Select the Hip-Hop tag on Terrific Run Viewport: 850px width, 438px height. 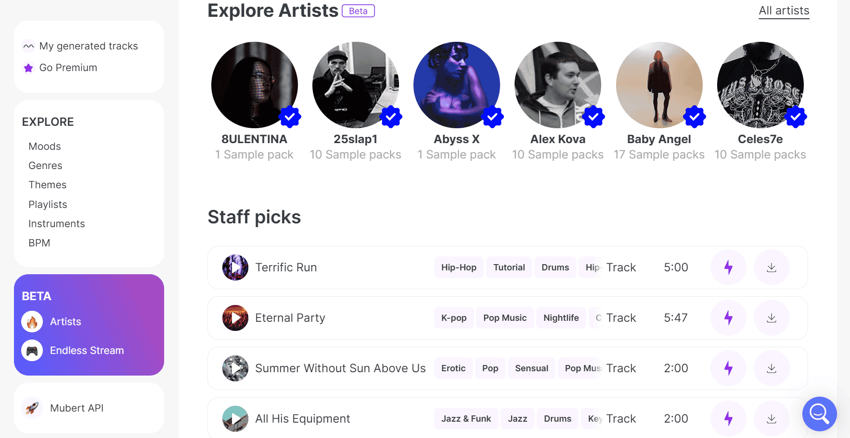[x=458, y=268]
